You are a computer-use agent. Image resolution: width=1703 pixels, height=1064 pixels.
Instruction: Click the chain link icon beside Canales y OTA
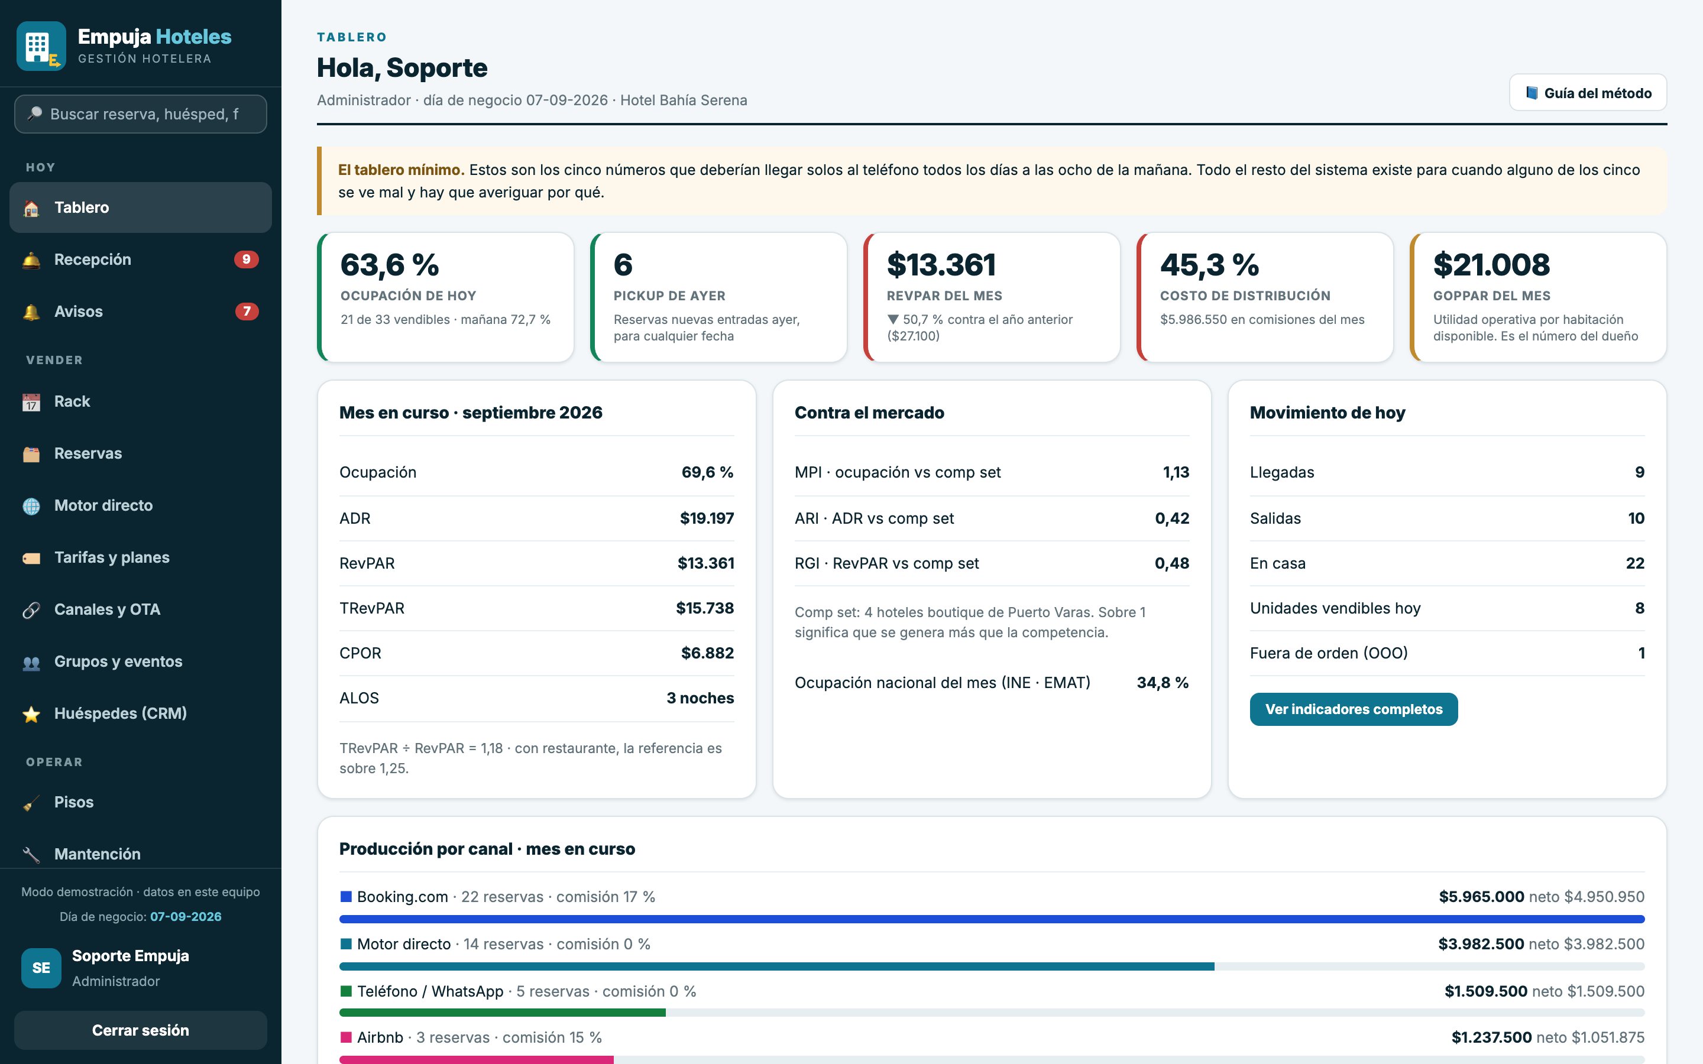click(32, 611)
